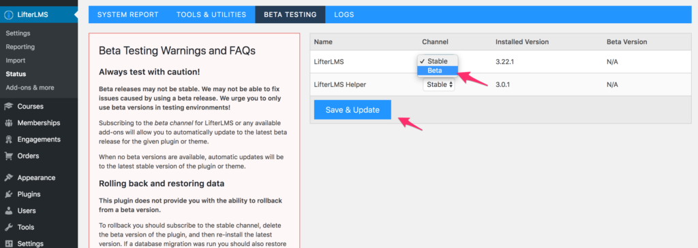This screenshot has width=698, height=248.
Task: Click the Settings sliders icon at bottom
Action: 8,243
